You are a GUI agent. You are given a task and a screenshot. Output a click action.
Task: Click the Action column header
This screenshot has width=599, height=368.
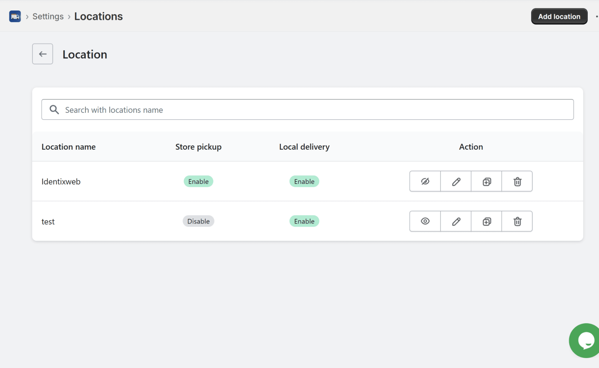tap(471, 147)
